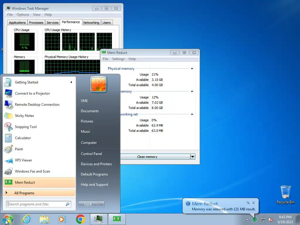Open Settings menu in Mem Reduct
Screen dimensions: 300x225
[x=118, y=59]
